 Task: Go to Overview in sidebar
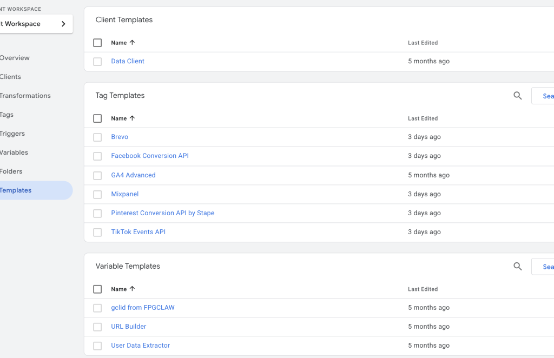pyautogui.click(x=15, y=58)
